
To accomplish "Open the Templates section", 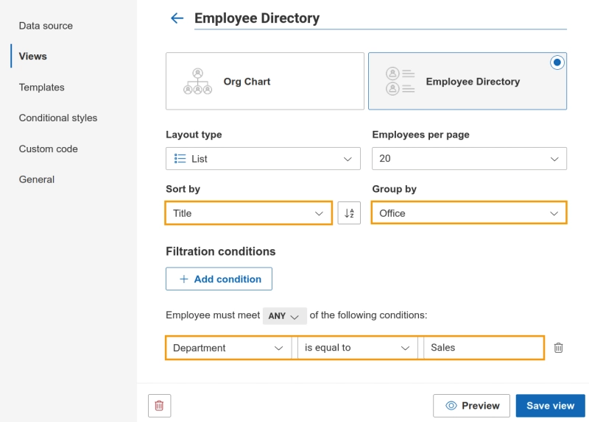I will [x=42, y=87].
